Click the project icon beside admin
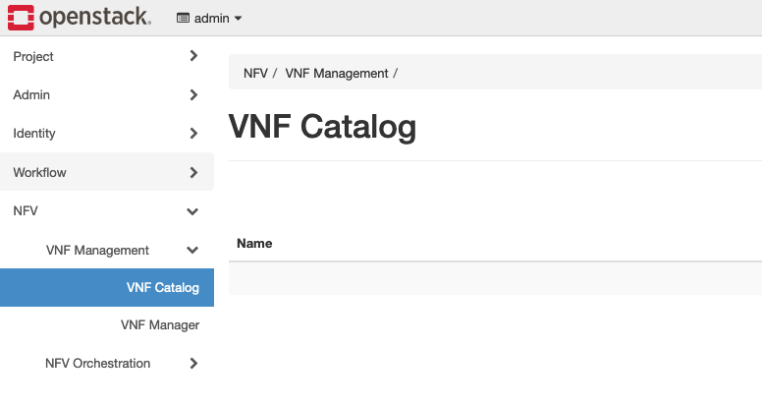 coord(183,19)
